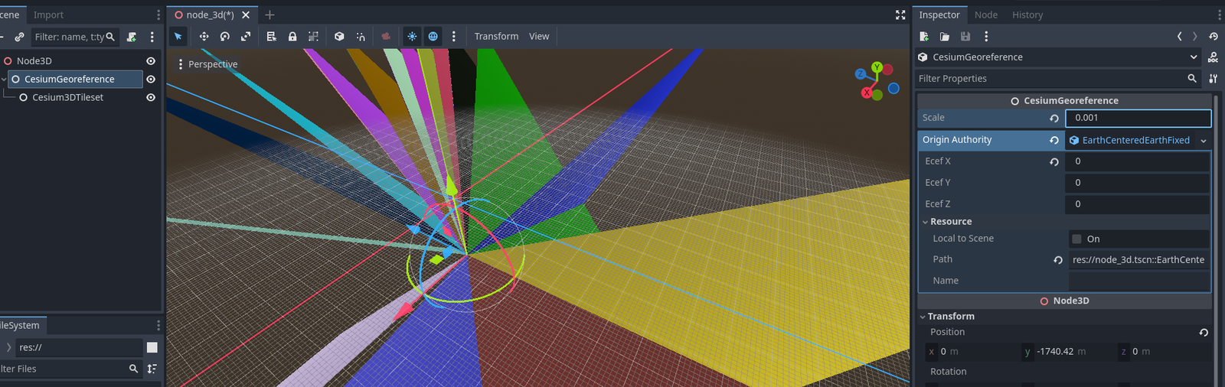Image resolution: width=1225 pixels, height=387 pixels.
Task: Switch to the Node tab
Action: point(986,15)
